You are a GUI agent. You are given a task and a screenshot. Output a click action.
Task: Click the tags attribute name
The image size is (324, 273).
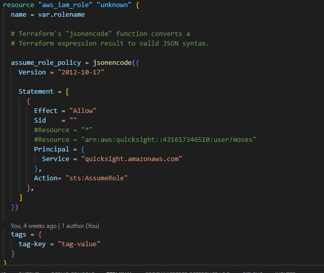[x=19, y=235]
